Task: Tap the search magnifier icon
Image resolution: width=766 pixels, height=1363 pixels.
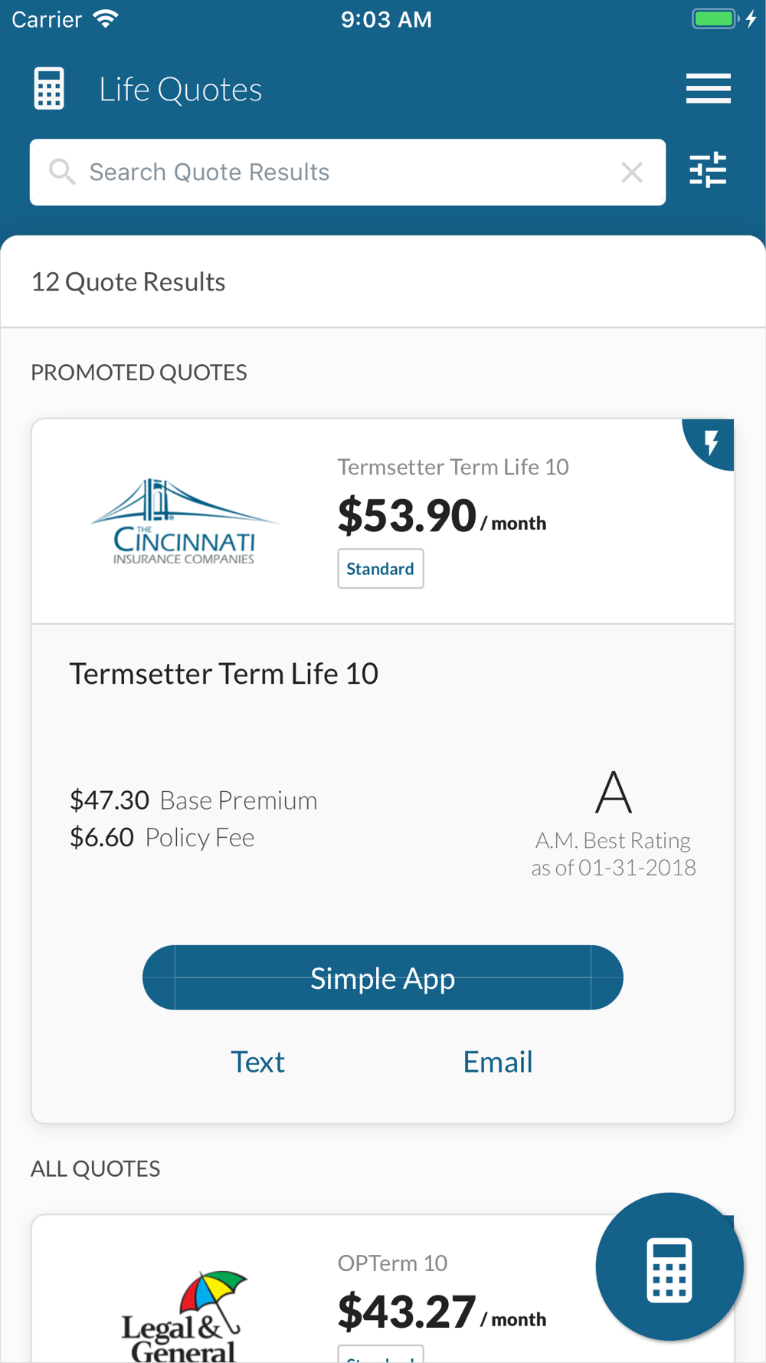Action: [x=62, y=172]
